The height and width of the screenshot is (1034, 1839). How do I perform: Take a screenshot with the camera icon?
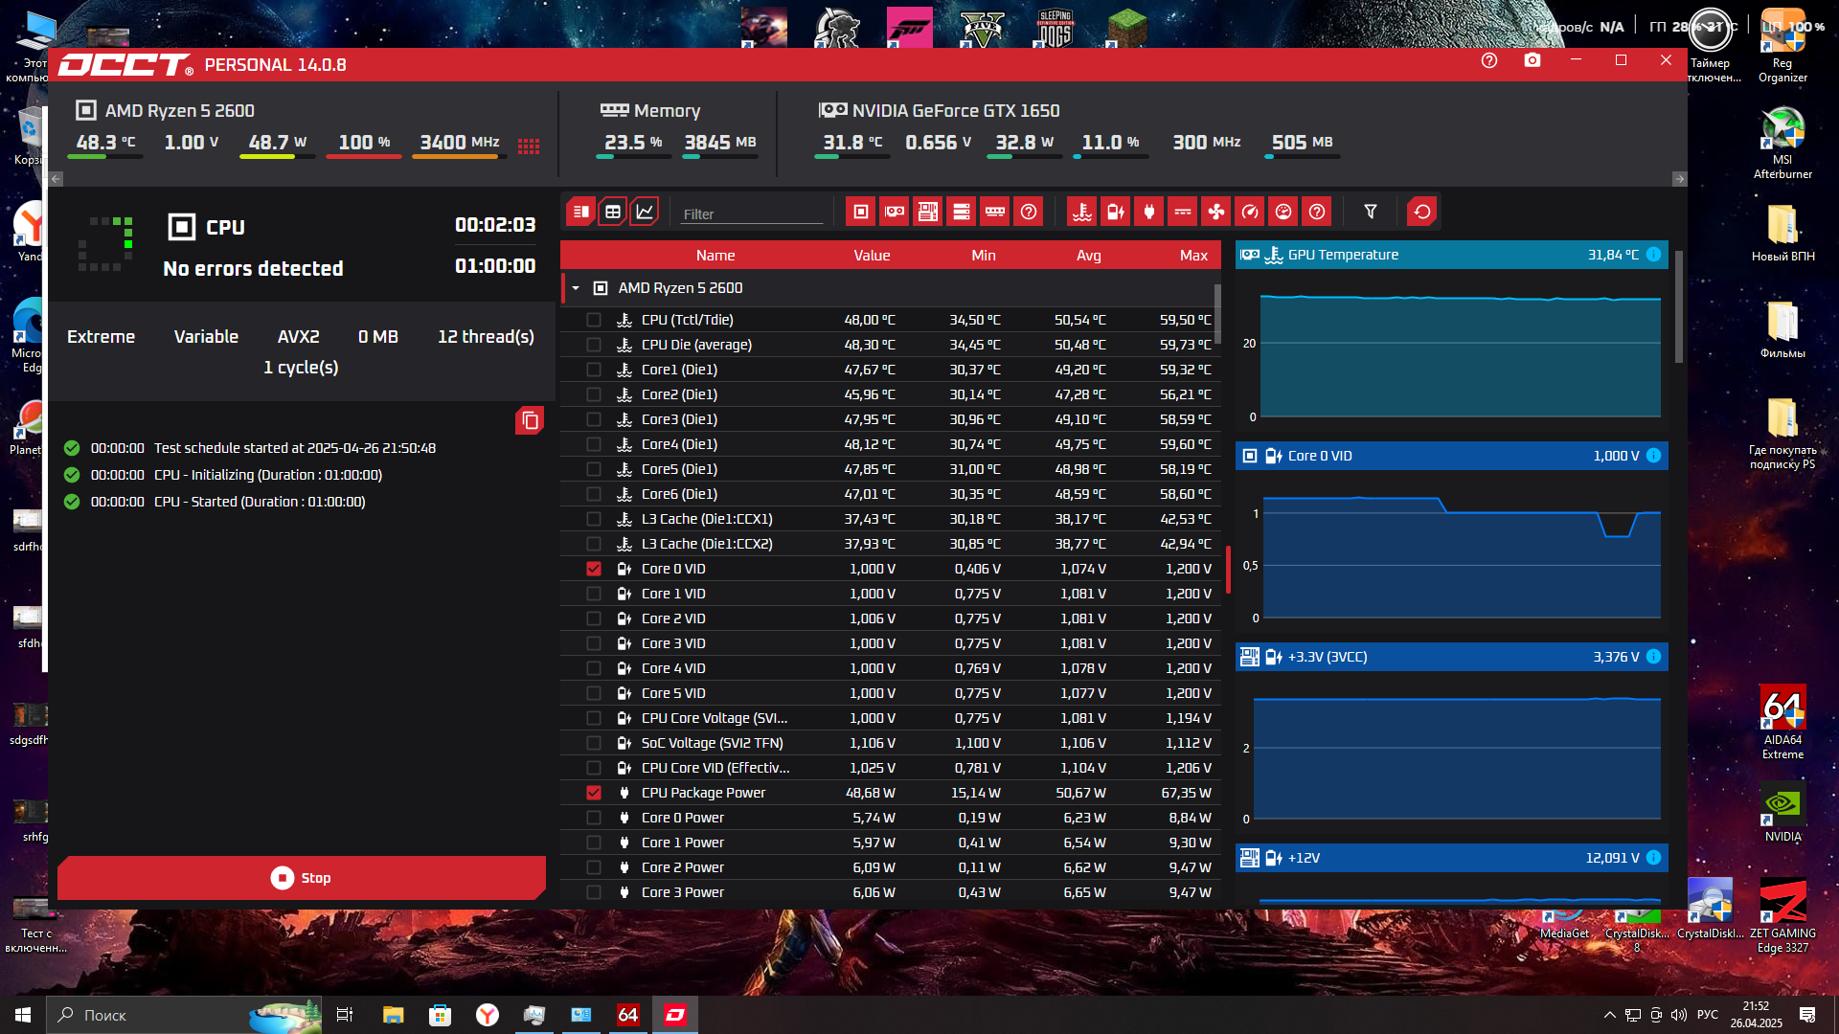[1532, 60]
